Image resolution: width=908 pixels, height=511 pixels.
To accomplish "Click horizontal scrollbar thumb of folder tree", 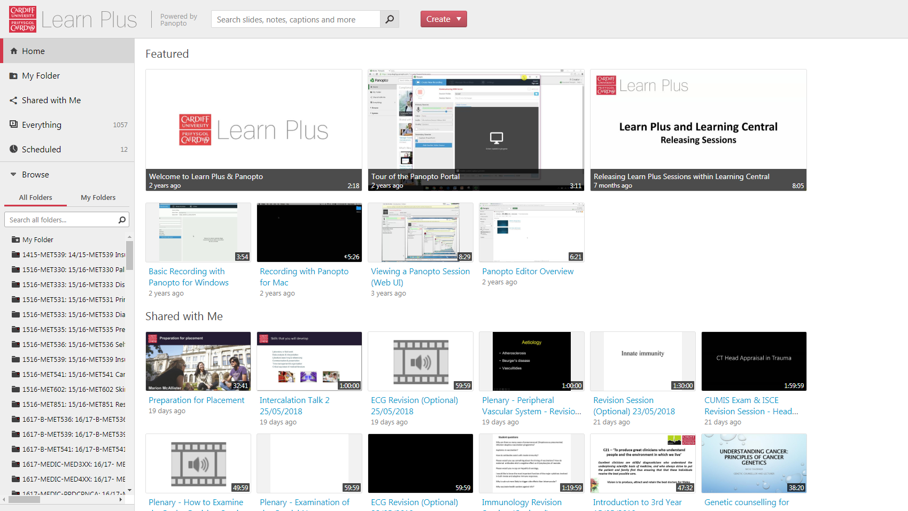I will coord(24,500).
